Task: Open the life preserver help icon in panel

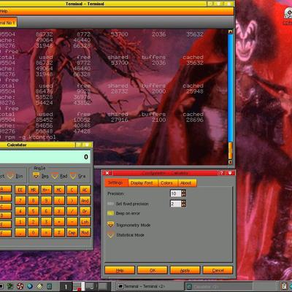Action: (20, 286)
